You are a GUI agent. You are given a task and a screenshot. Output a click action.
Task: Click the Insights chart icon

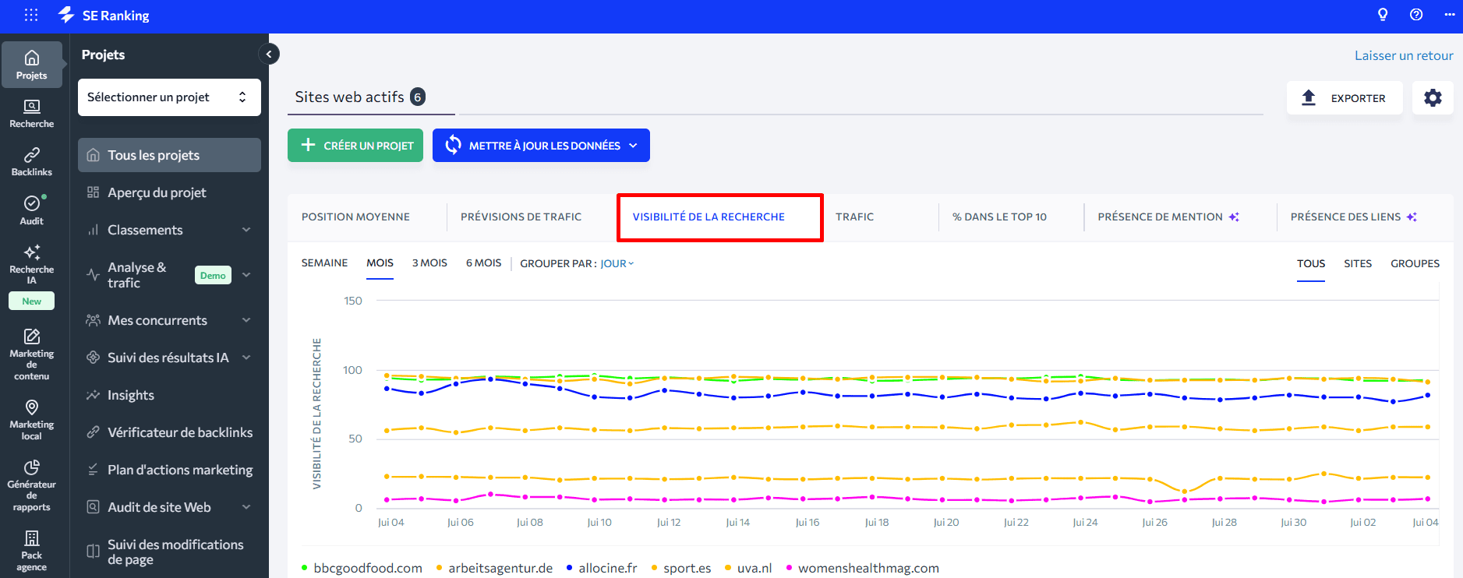[x=93, y=395]
